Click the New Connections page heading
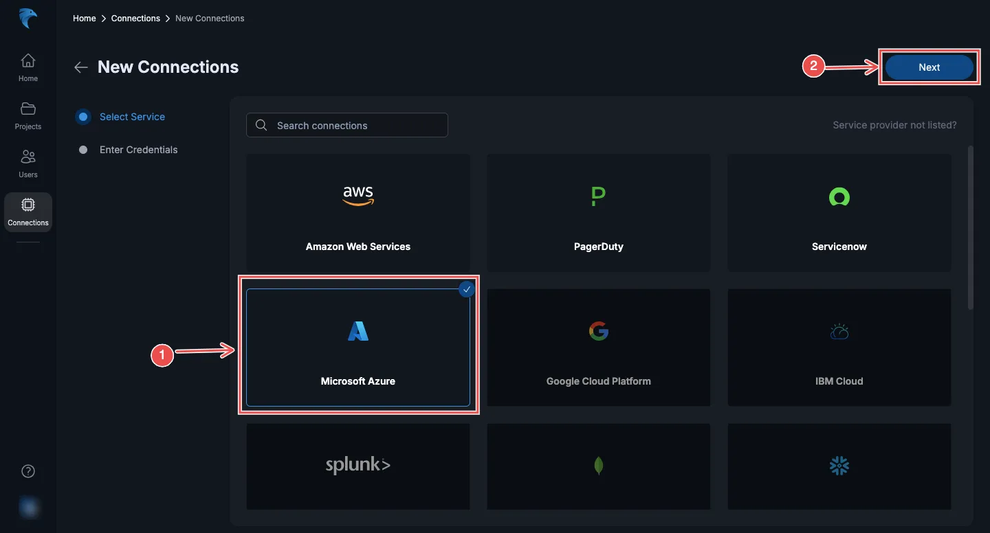Viewport: 990px width, 533px height. [168, 67]
